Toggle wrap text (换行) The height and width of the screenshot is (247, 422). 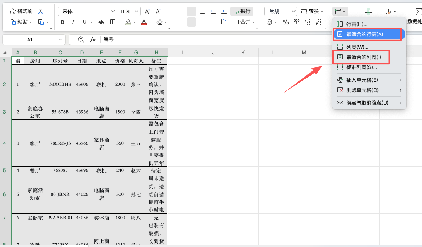pos(242,11)
